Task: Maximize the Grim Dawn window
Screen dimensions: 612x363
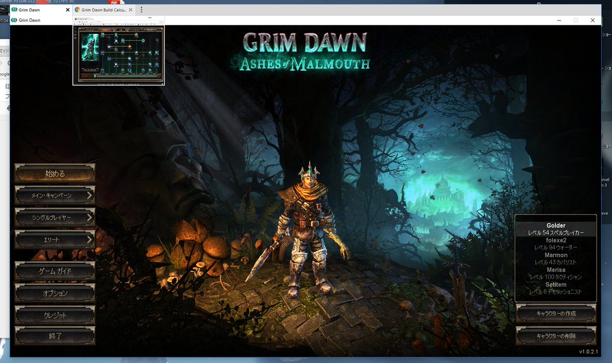Action: 576,20
